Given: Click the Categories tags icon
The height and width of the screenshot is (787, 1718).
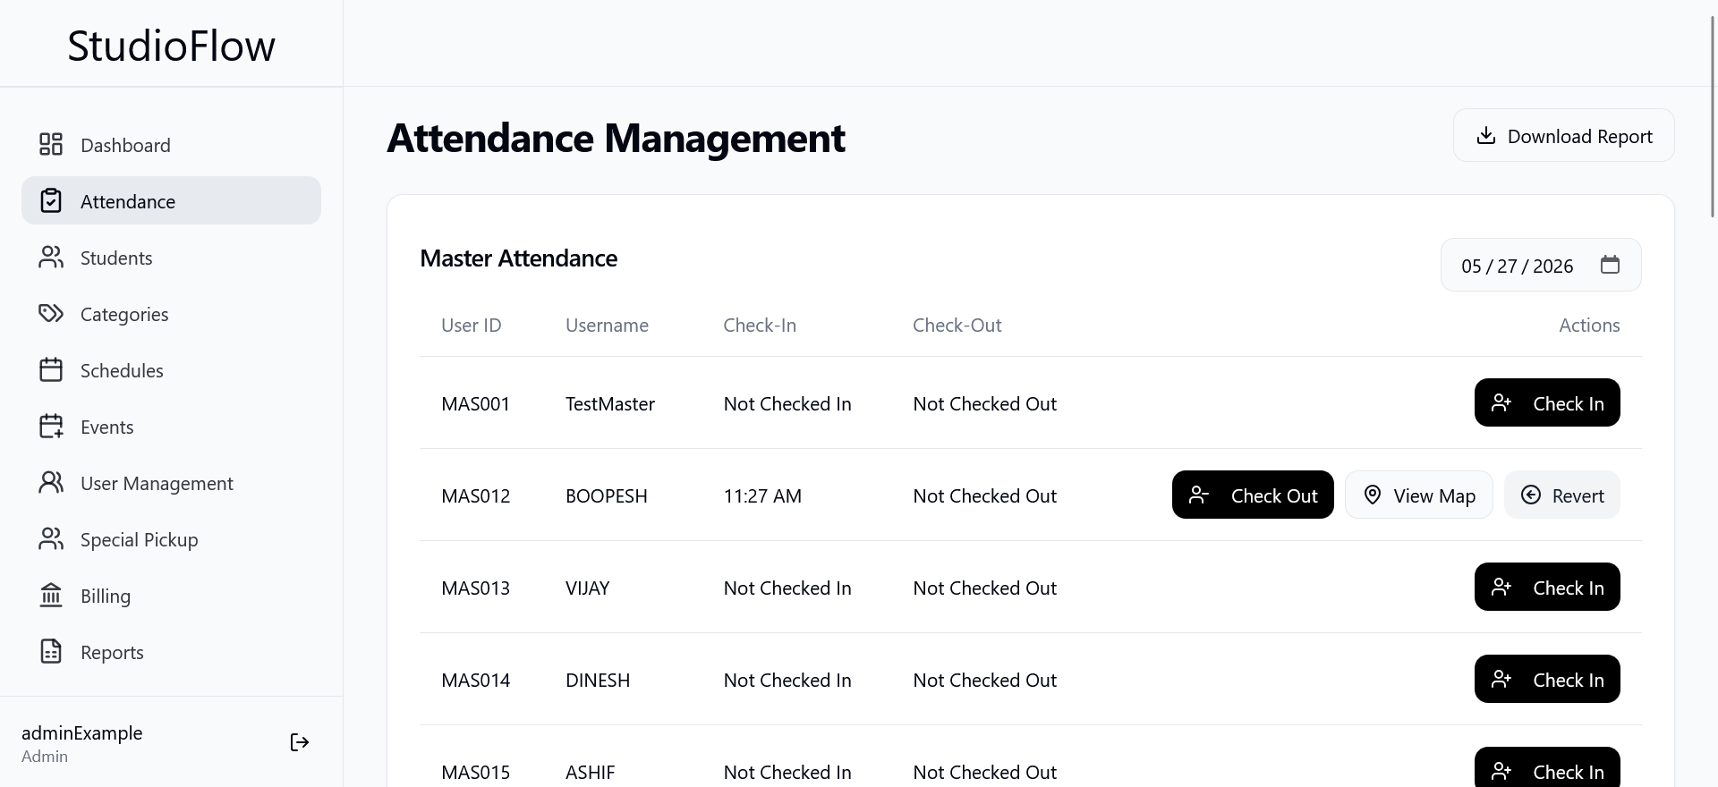Looking at the screenshot, I should [x=51, y=313].
